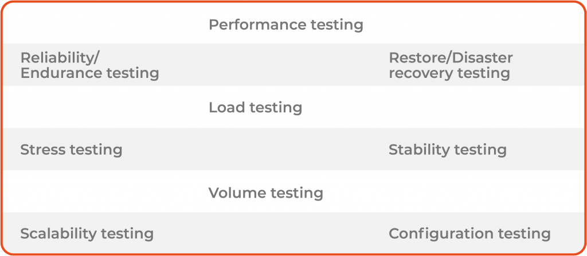Choose the "Stability testing" label
The image size is (587, 256).
447,150
